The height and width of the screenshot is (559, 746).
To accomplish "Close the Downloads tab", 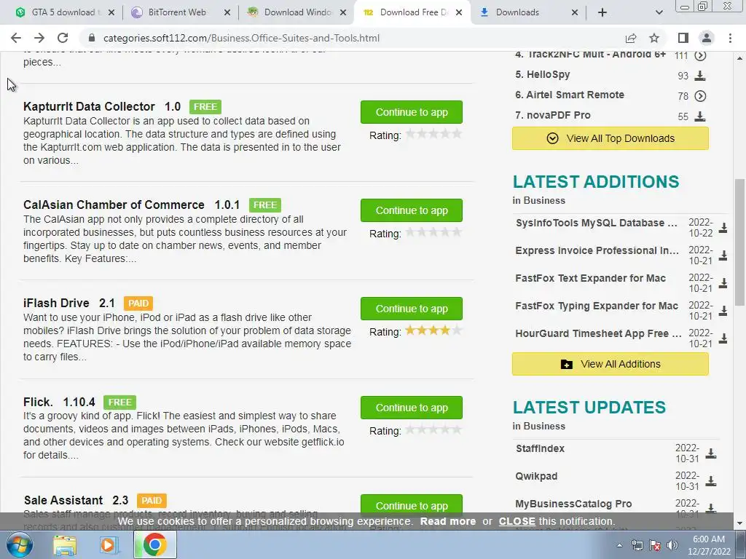I will (575, 12).
